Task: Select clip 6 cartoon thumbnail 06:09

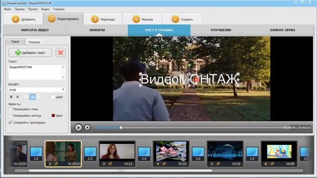Action: [x=279, y=154]
